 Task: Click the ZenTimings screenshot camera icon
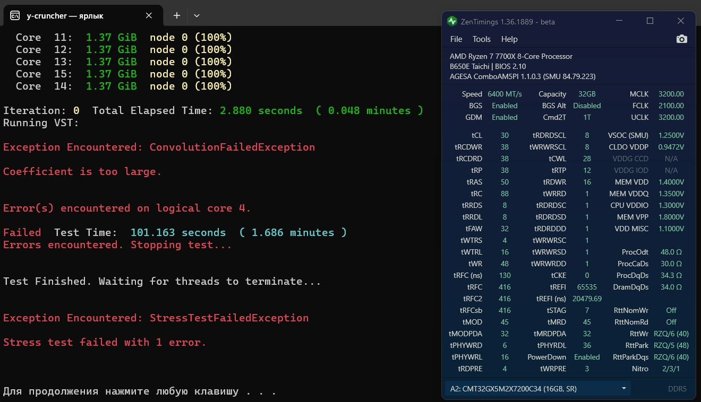click(681, 39)
